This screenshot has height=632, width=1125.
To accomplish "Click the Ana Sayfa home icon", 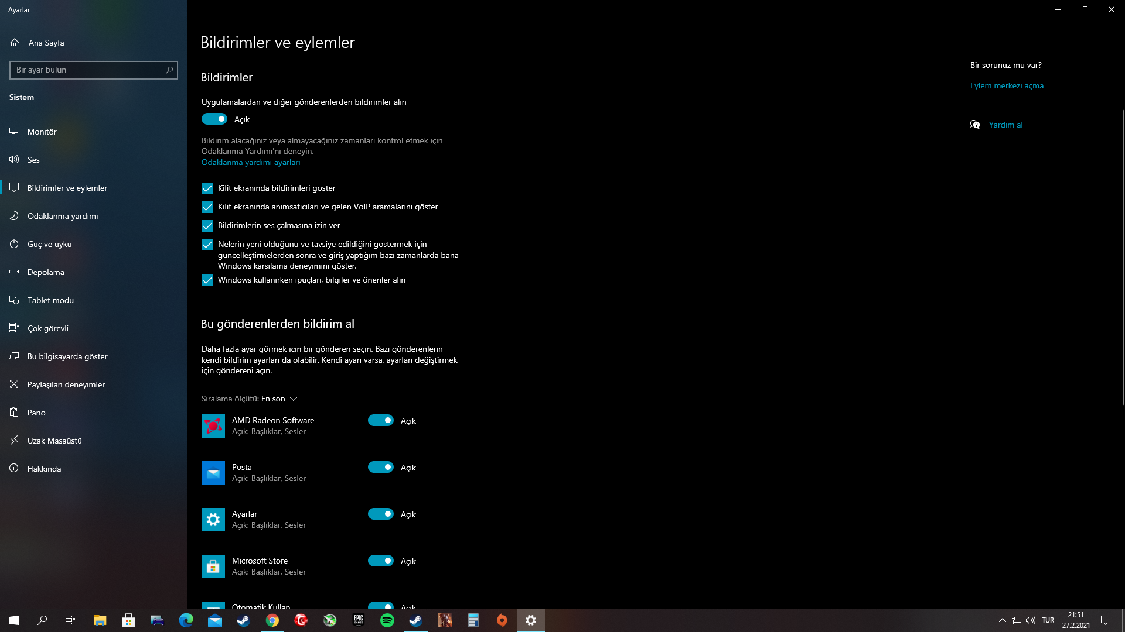I will pyautogui.click(x=15, y=43).
